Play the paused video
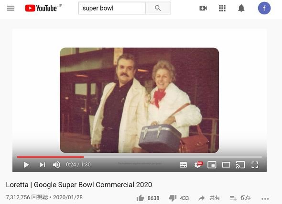 tap(26, 165)
